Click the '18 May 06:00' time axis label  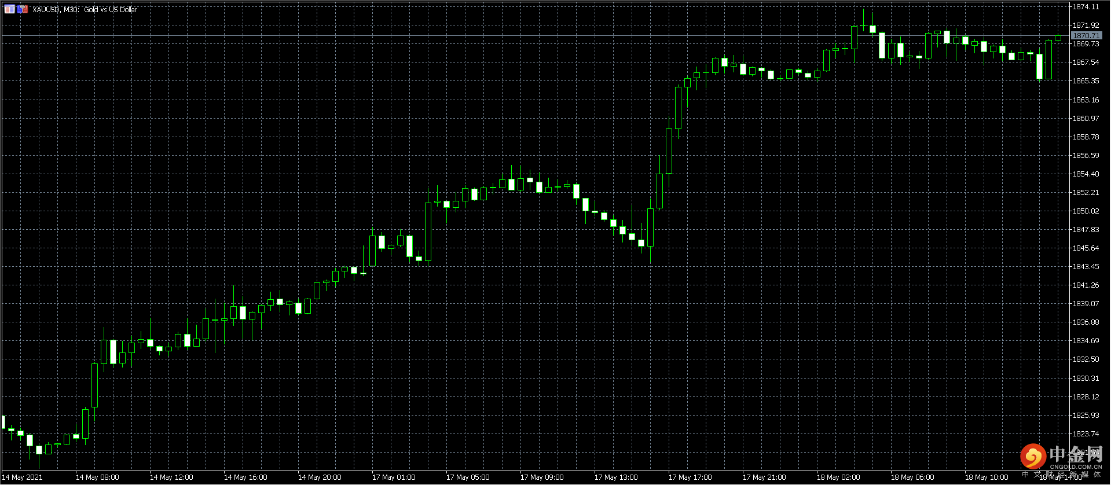tap(912, 477)
